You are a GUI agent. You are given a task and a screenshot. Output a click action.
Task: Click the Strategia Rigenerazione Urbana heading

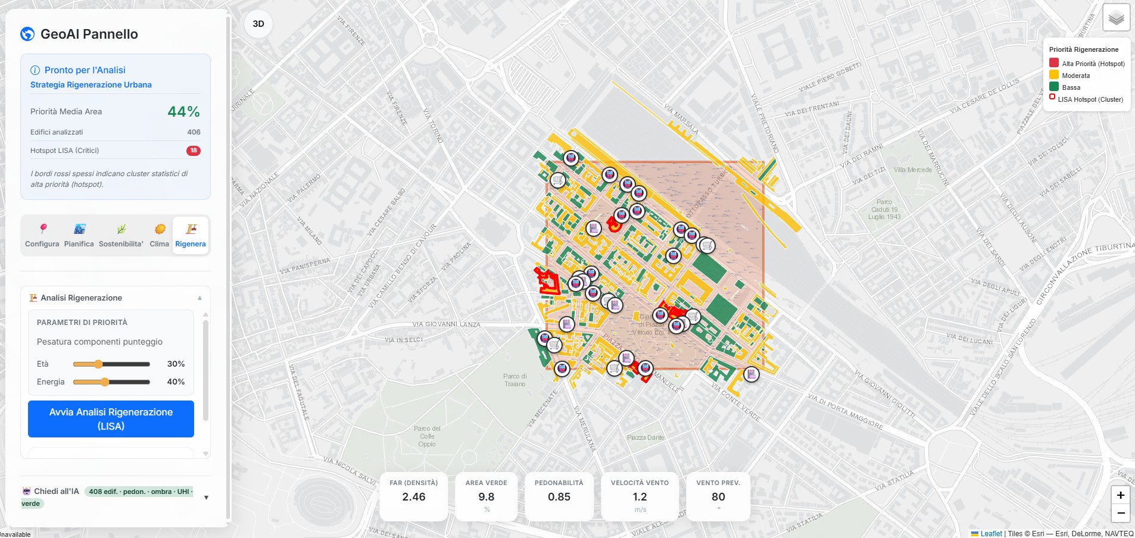click(x=91, y=85)
